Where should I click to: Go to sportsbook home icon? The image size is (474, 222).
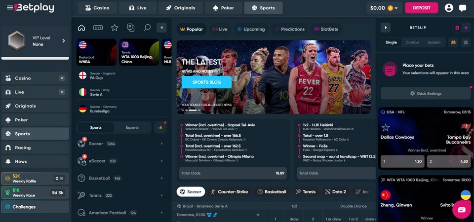tap(81, 28)
